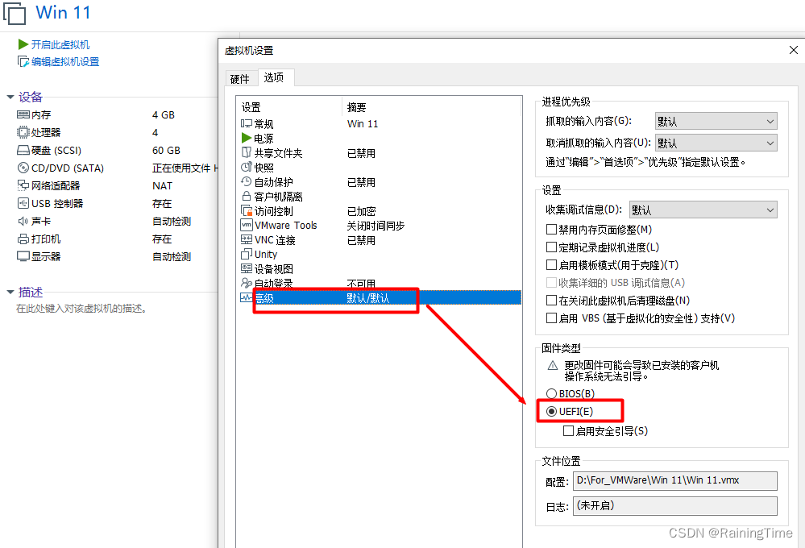Viewport: 805px width, 548px height.
Task: Click the Snapshots (快照) icon
Action: coord(247,167)
